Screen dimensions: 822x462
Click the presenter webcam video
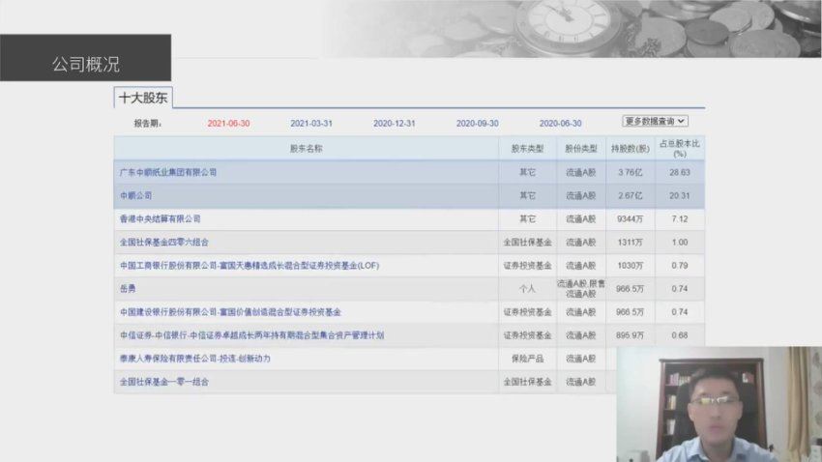[x=719, y=404]
